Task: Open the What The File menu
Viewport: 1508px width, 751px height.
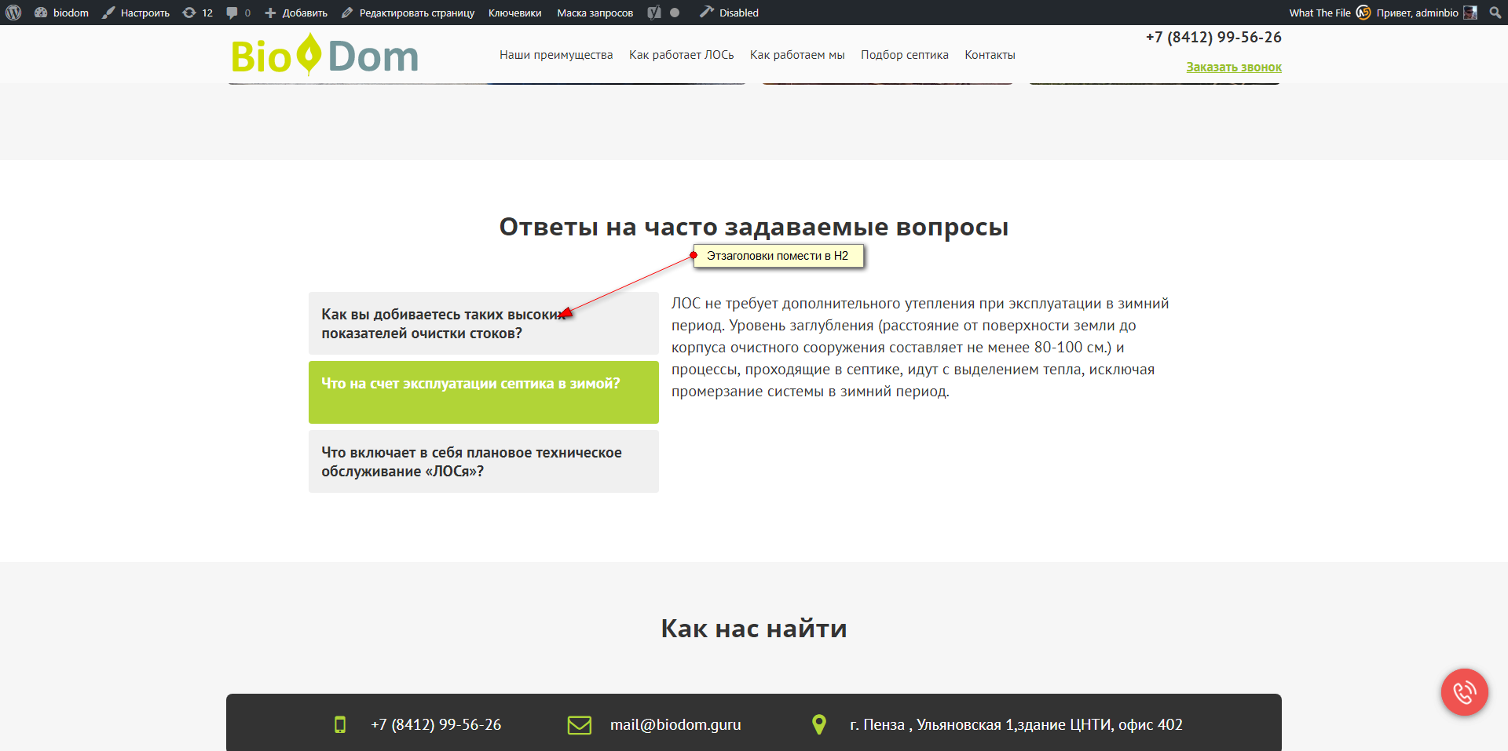Action: tap(1319, 13)
